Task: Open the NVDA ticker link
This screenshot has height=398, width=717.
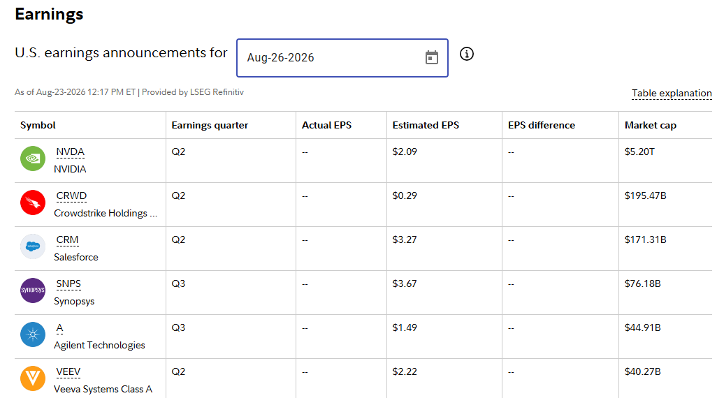Action: 70,152
